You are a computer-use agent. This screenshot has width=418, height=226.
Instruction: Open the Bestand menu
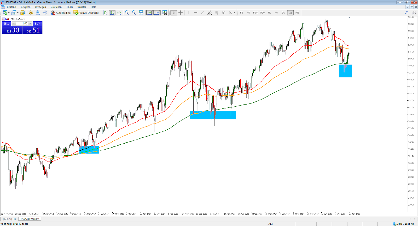[11, 7]
